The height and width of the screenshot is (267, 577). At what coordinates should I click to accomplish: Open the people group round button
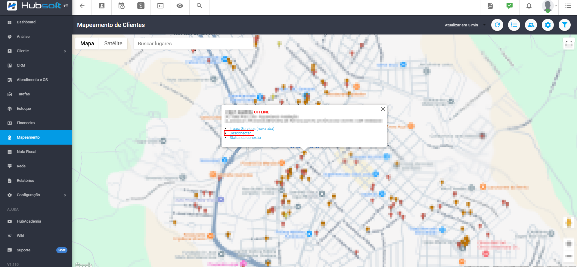(531, 25)
